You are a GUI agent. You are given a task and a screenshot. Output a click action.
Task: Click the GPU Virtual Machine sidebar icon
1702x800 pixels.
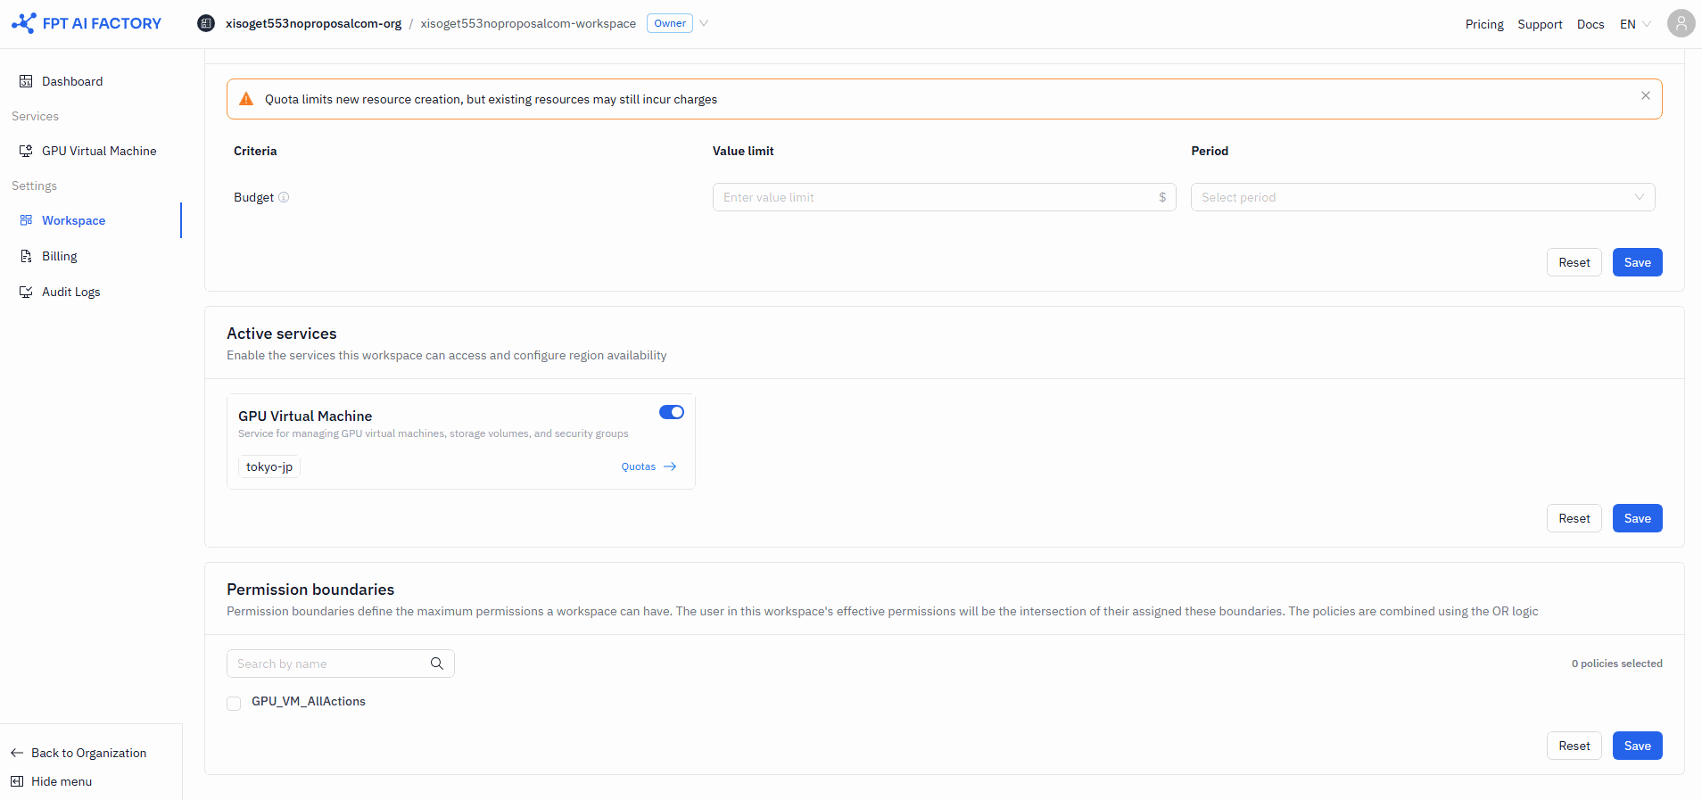tap(26, 151)
